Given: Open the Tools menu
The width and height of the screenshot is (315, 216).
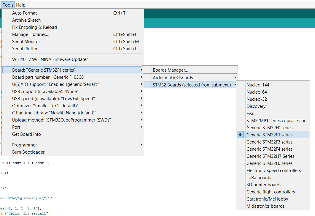Looking at the screenshot, I should click(8, 4).
